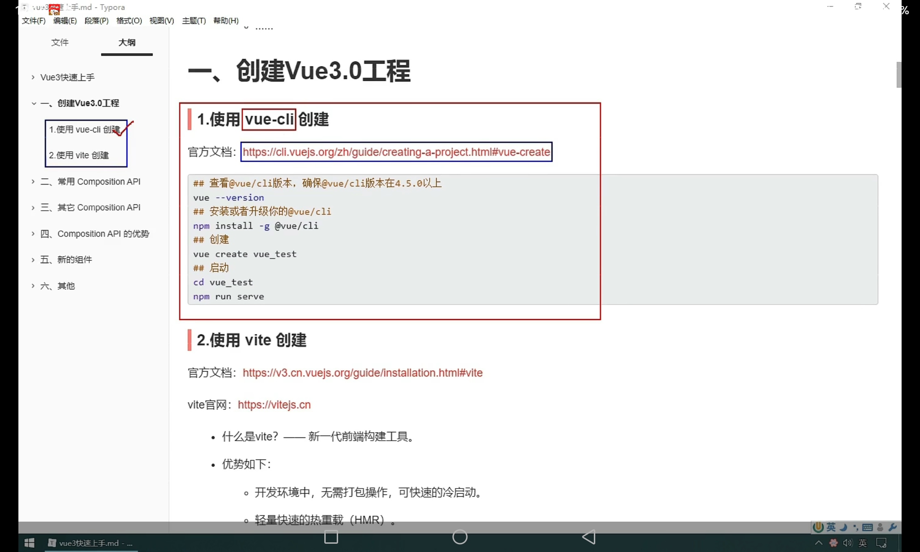Click the Android back triangle button
The width and height of the screenshot is (920, 552).
click(x=589, y=537)
